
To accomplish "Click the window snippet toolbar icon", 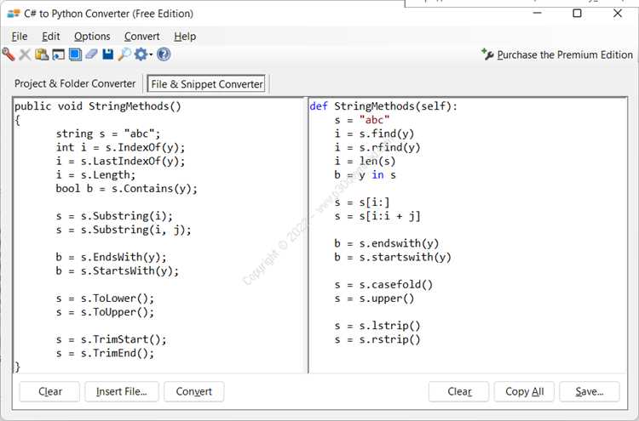I will (x=58, y=54).
